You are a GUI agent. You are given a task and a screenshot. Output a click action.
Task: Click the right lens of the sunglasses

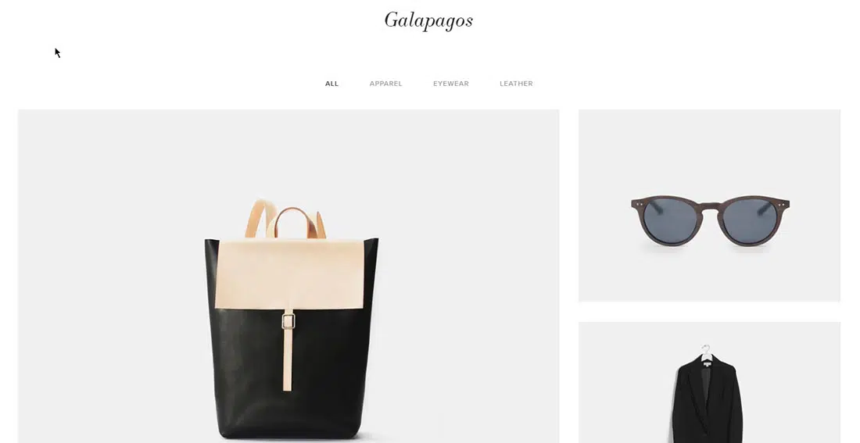(750, 220)
